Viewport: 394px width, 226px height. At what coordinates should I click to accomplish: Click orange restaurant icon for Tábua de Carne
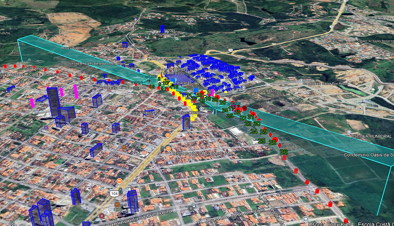[168, 149]
